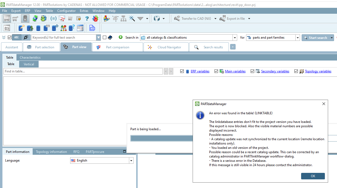Click the database with envelope icon

coord(46,28)
